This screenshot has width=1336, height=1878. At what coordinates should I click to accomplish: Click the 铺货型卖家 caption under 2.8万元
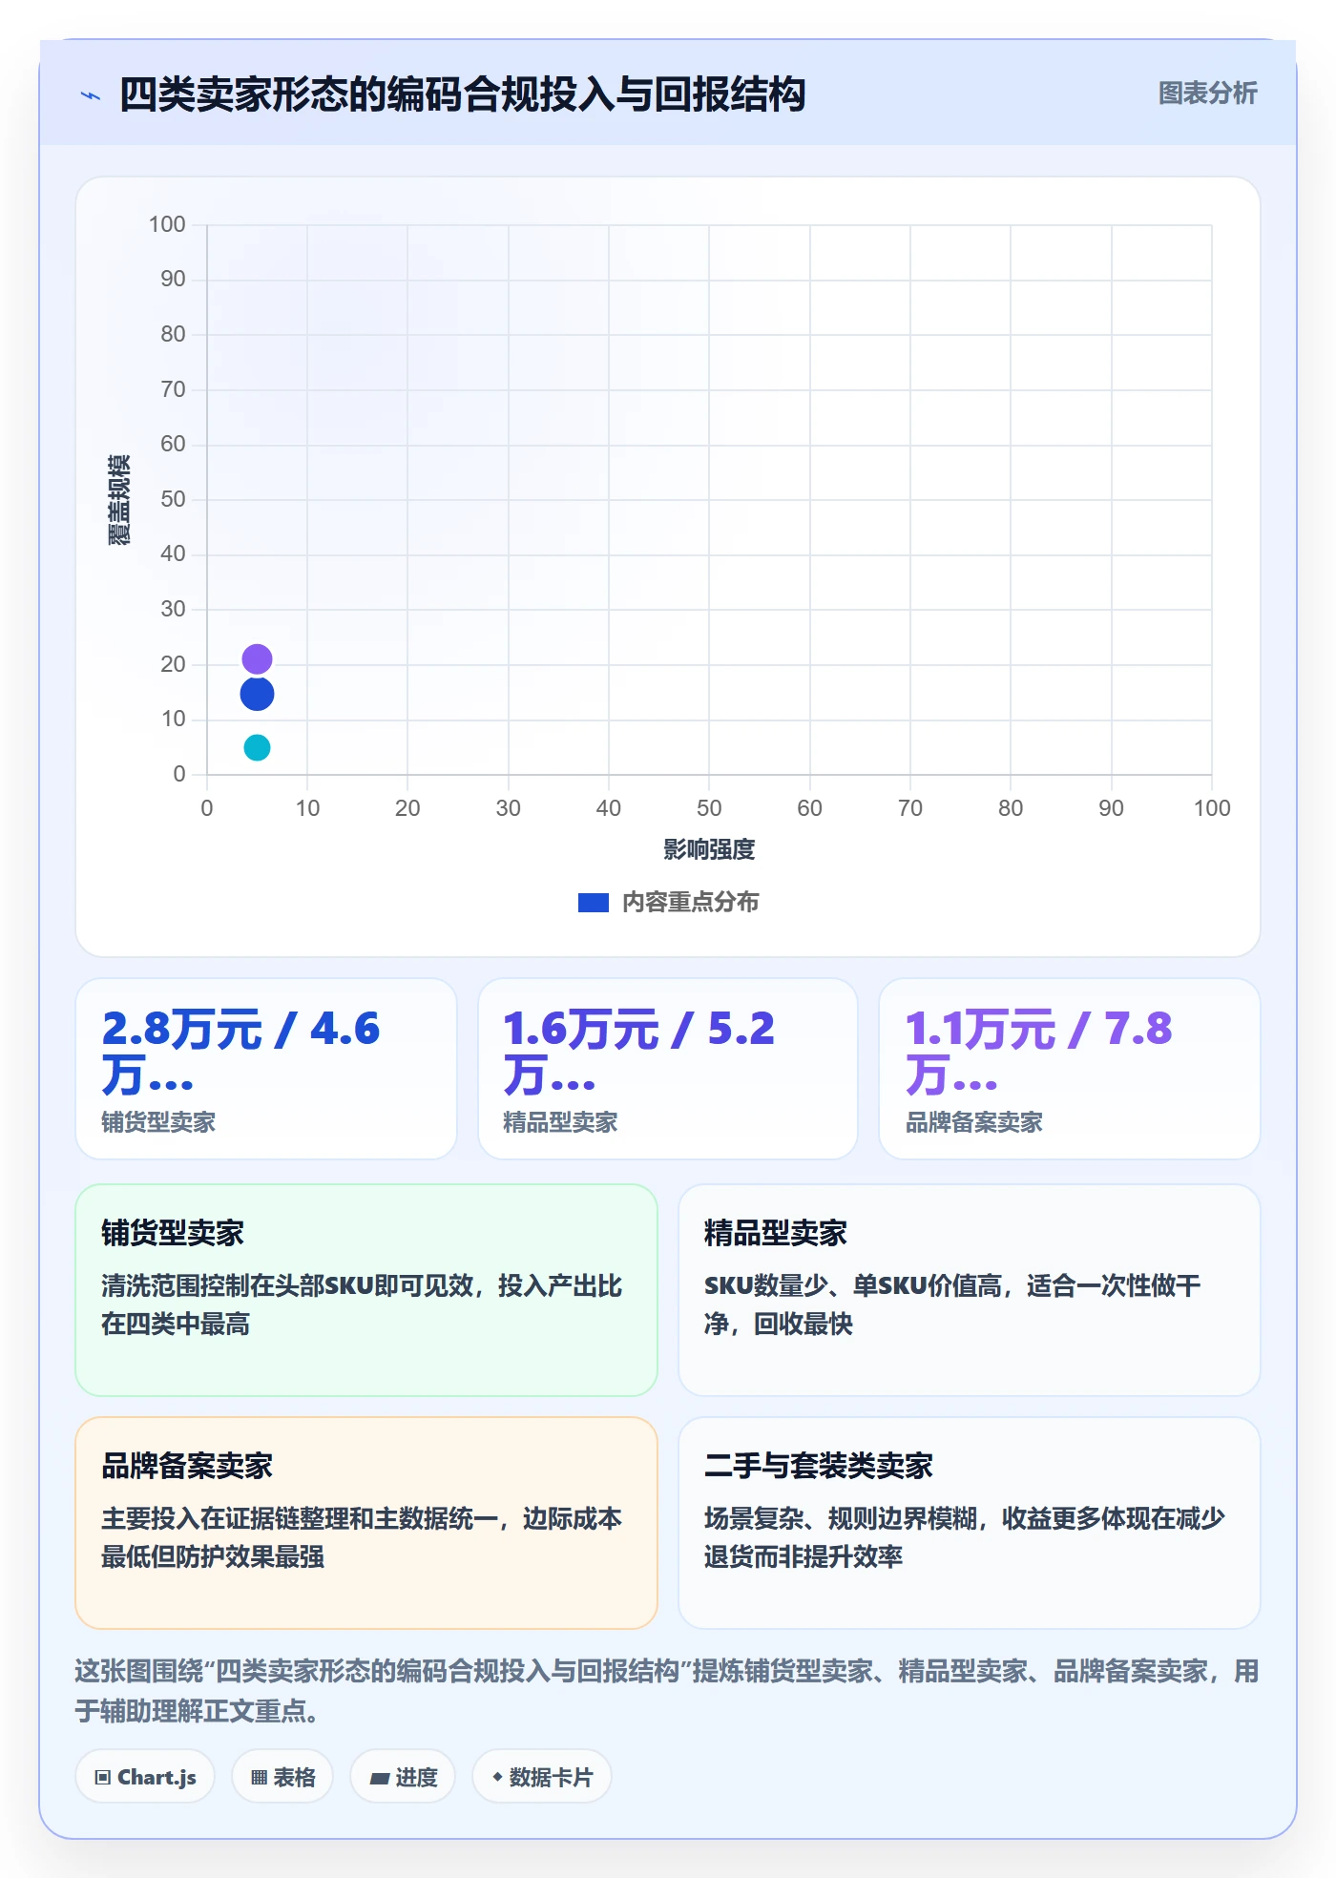click(158, 1122)
